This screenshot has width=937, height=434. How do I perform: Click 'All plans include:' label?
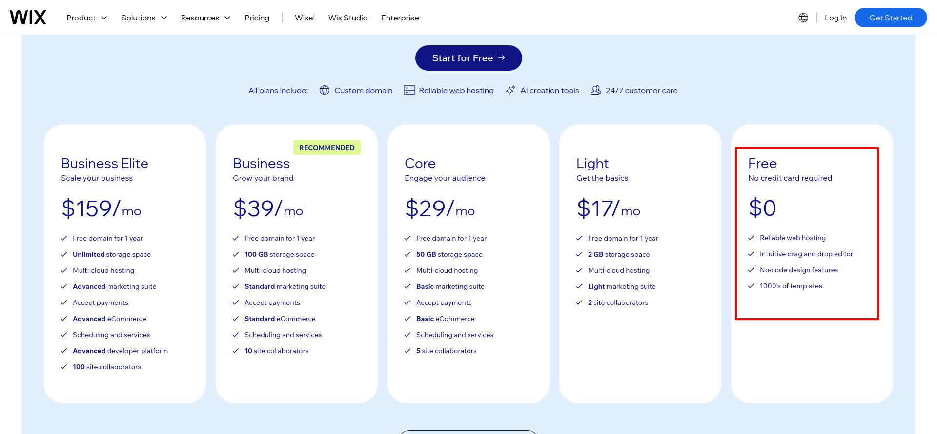point(278,90)
